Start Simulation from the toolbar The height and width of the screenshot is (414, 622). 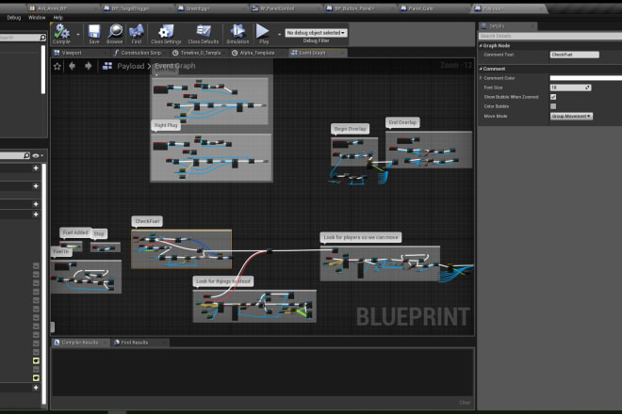237,34
